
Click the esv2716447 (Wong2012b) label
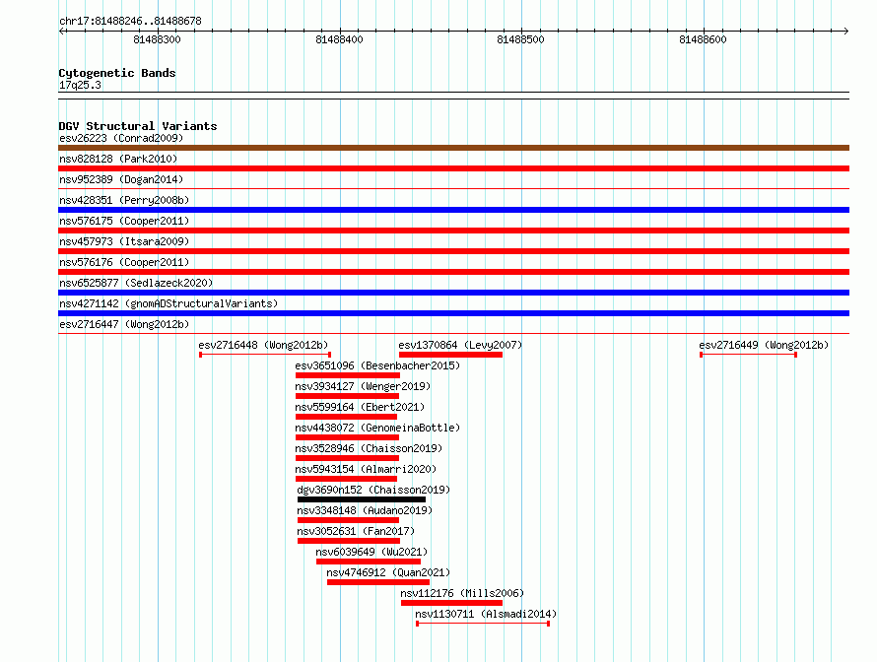[x=124, y=324]
